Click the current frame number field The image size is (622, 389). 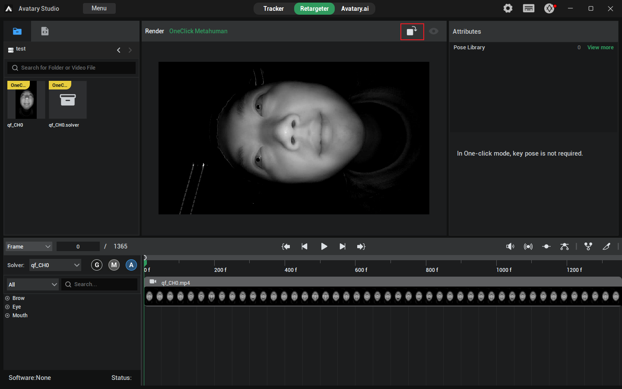click(x=78, y=246)
